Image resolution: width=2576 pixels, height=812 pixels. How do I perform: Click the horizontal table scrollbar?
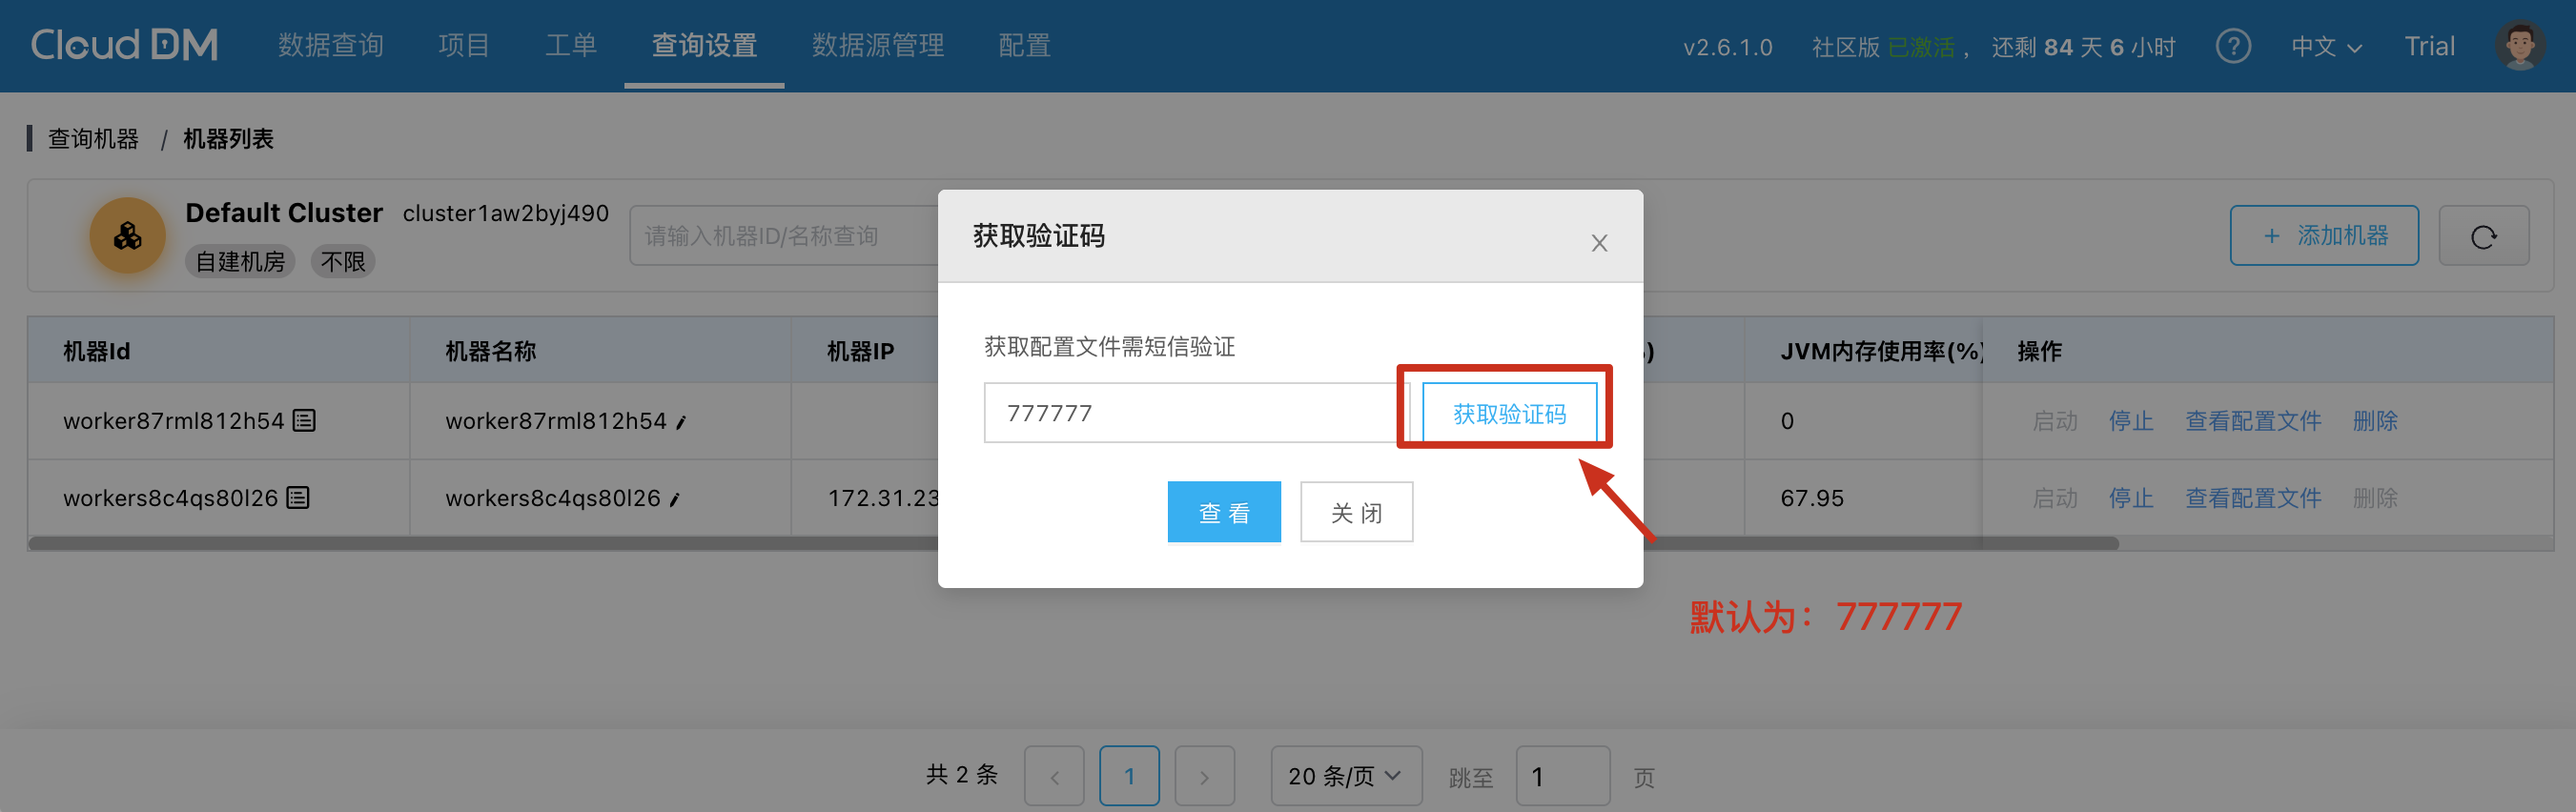click(x=1073, y=543)
